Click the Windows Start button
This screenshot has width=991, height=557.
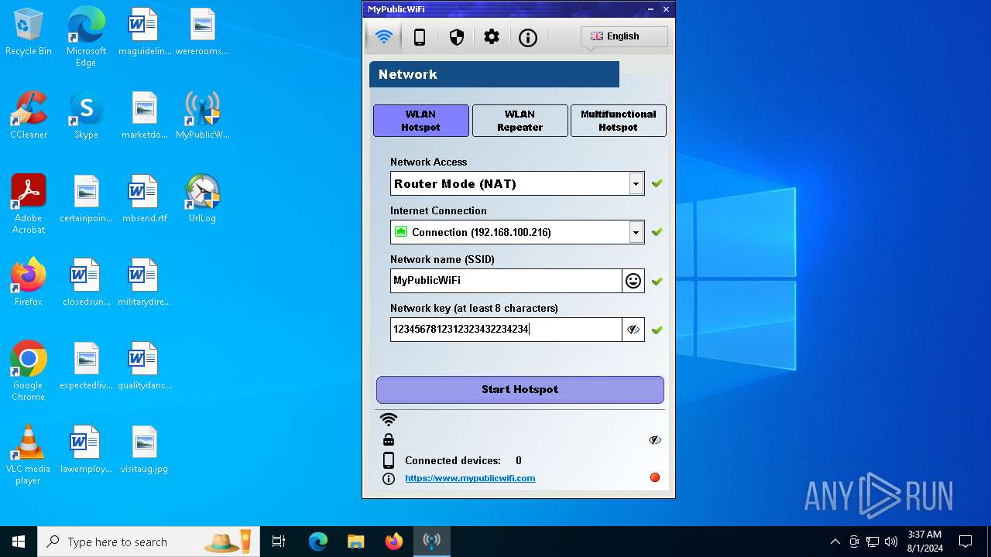(x=19, y=542)
